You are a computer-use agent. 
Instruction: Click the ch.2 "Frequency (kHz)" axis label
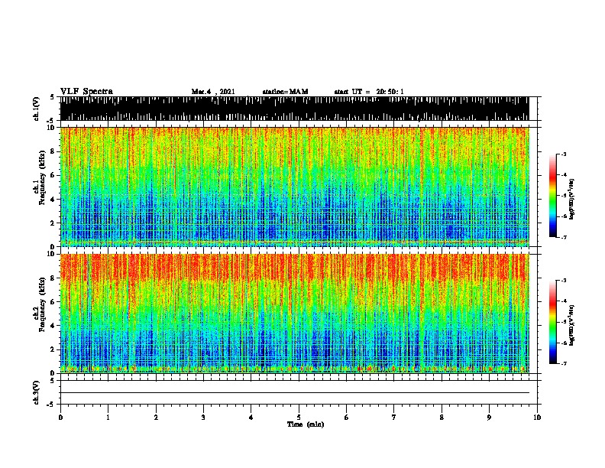pyautogui.click(x=42, y=304)
